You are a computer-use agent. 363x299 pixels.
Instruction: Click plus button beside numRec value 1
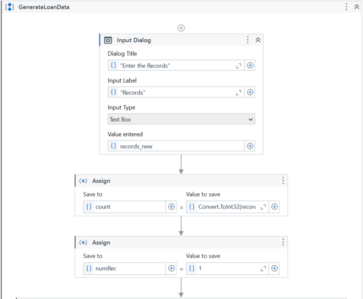(x=274, y=269)
